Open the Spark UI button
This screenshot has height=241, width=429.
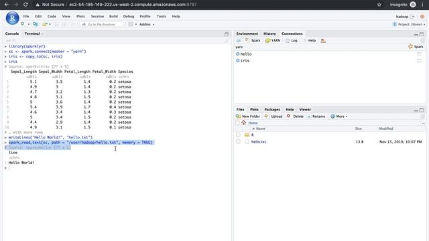point(253,40)
